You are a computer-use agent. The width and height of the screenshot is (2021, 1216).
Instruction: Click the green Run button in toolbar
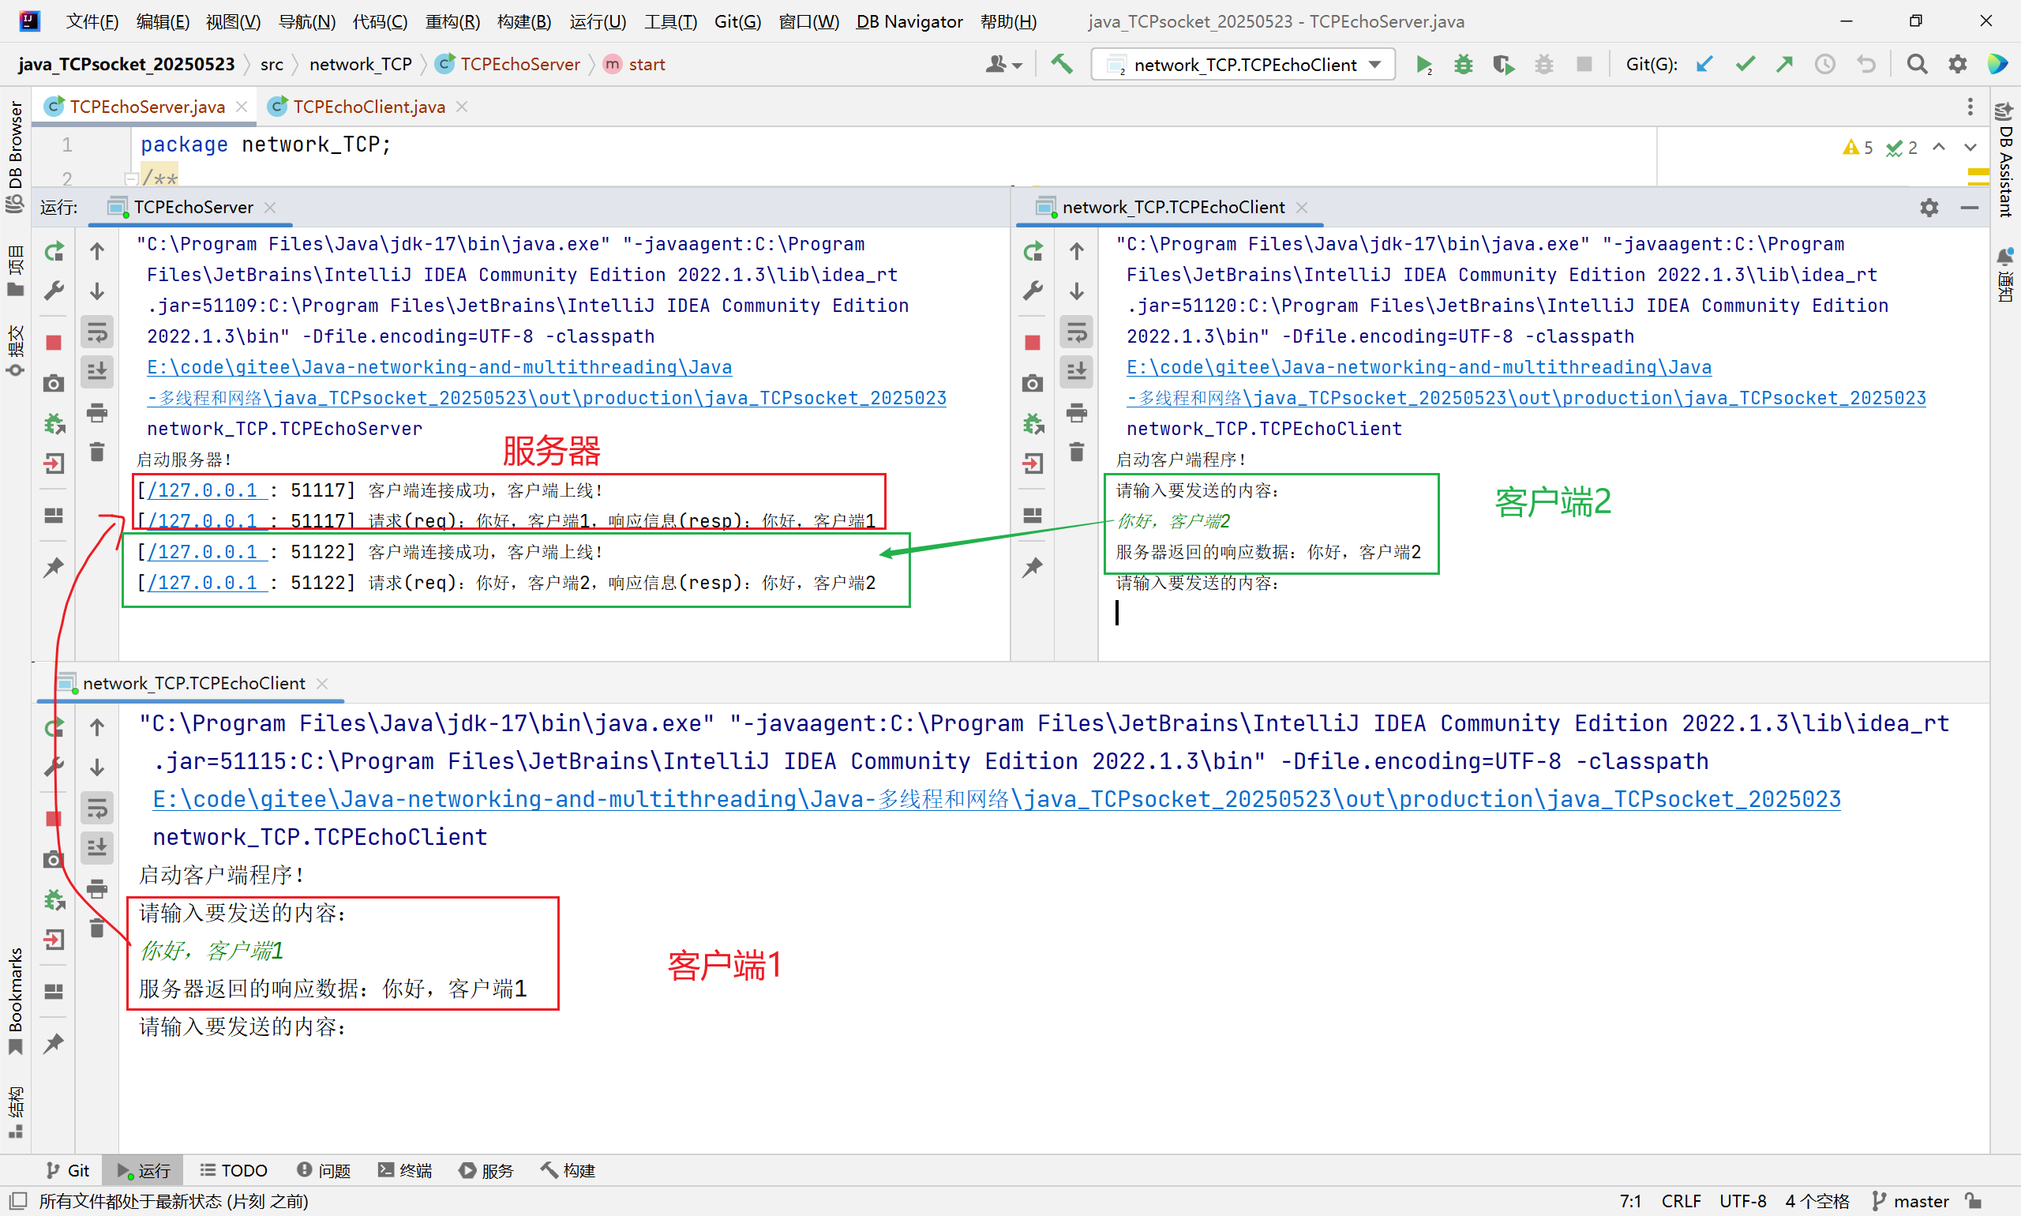click(1423, 65)
